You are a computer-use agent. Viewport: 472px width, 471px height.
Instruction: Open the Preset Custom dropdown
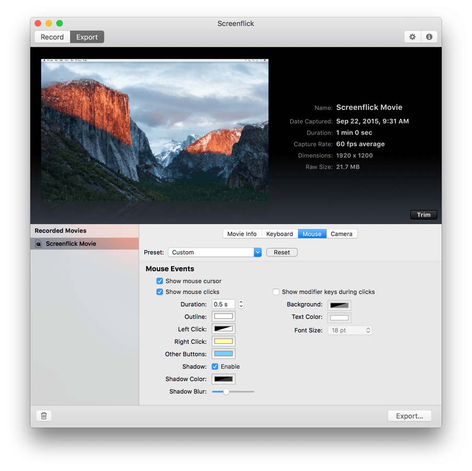(215, 252)
